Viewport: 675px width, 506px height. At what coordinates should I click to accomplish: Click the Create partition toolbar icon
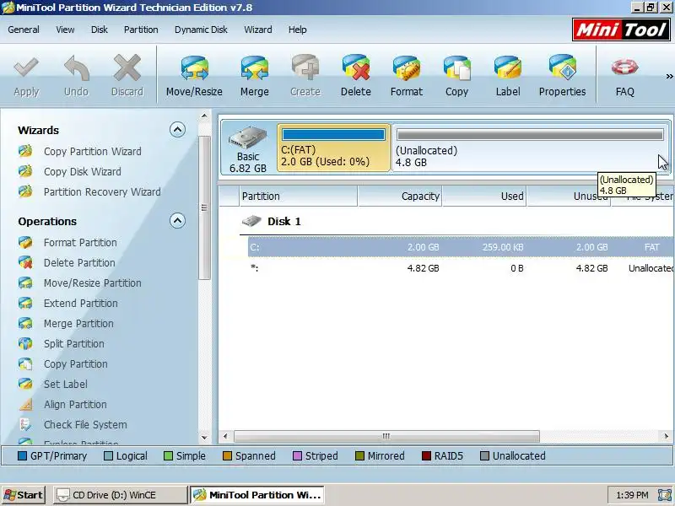tap(305, 68)
